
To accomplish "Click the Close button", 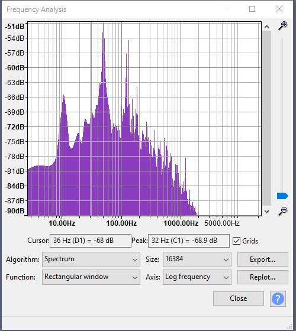I will tap(238, 298).
